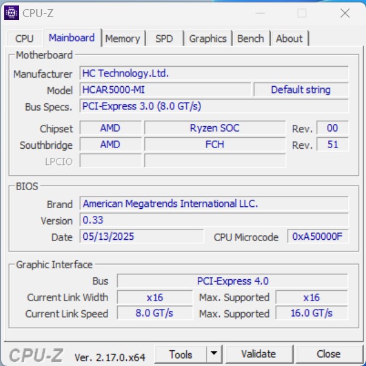Click the BIOS Version field 0.33
Image resolution: width=366 pixels, height=366 pixels.
[214, 220]
